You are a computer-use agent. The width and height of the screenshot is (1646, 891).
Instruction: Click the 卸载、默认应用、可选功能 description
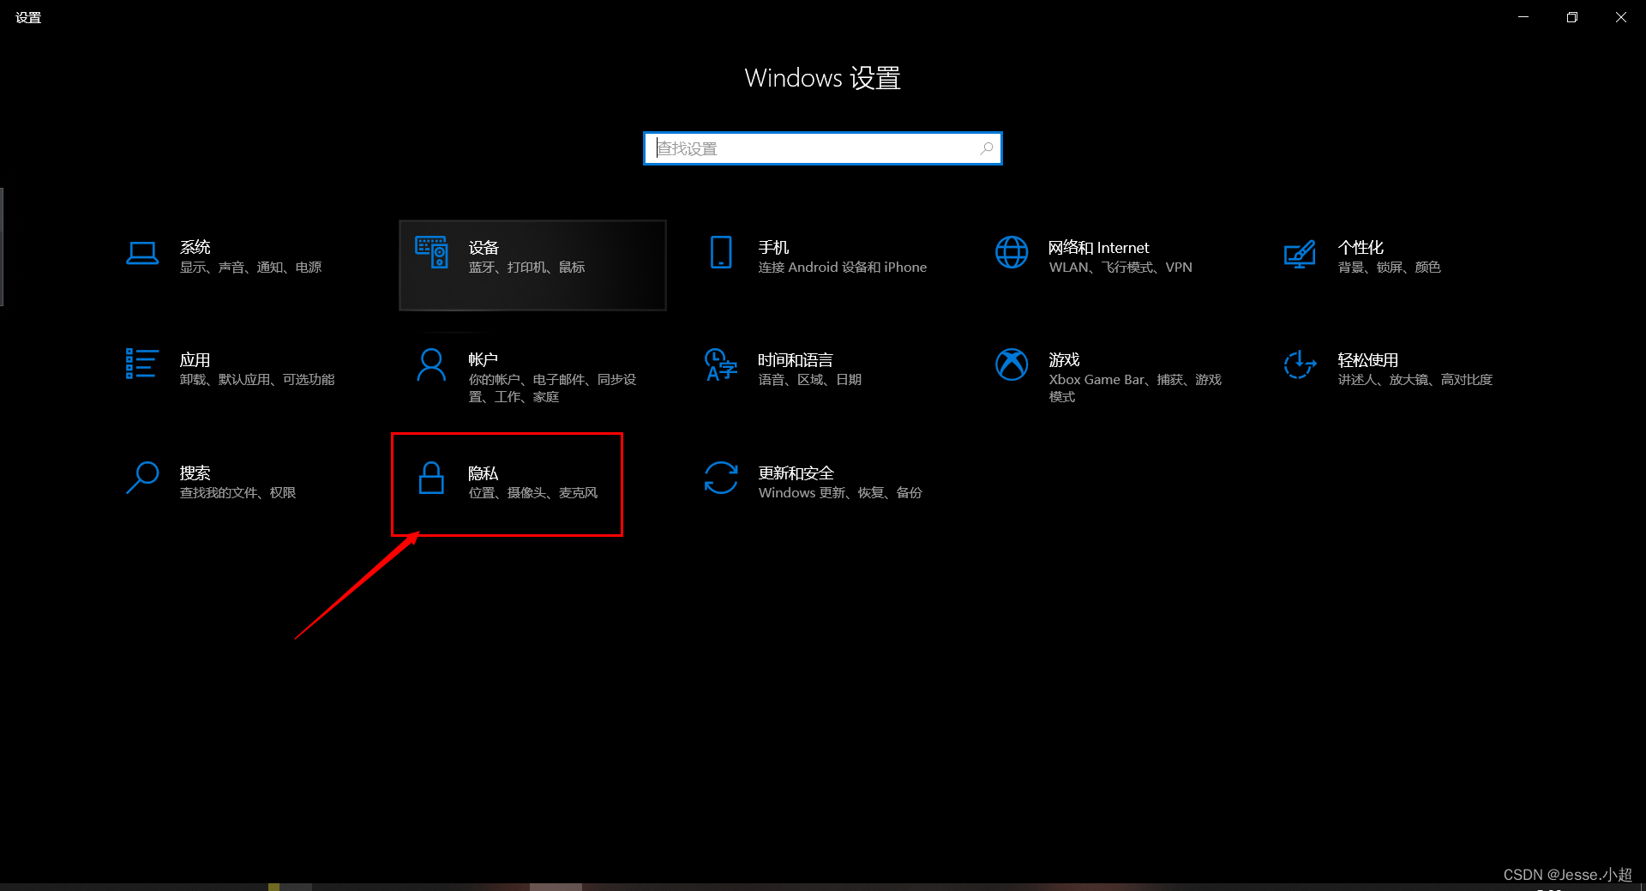257,380
